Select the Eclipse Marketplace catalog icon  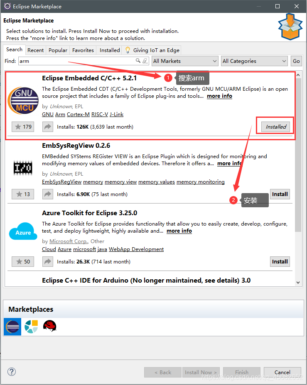pyautogui.click(x=12, y=327)
